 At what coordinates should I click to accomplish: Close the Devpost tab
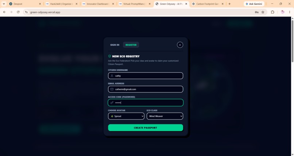pos(40,4)
